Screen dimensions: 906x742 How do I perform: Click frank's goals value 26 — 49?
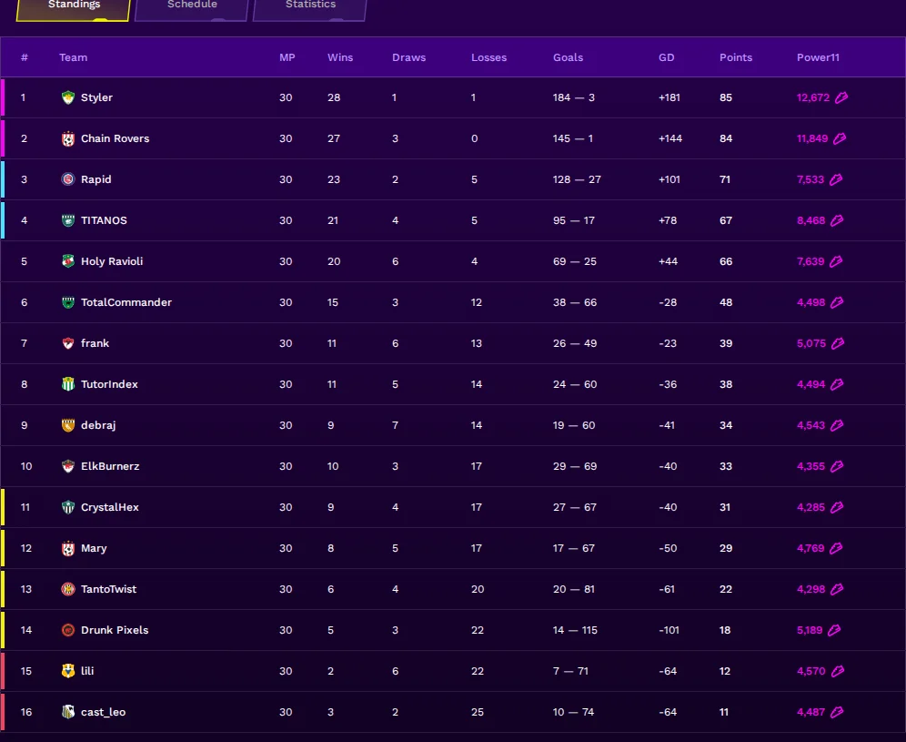[x=575, y=343]
